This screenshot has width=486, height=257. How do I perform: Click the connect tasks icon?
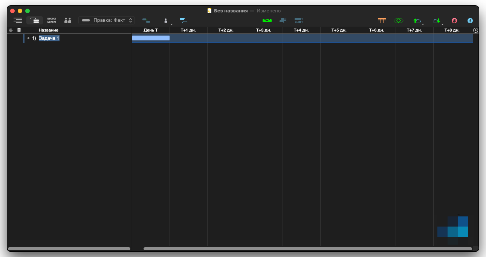(146, 21)
